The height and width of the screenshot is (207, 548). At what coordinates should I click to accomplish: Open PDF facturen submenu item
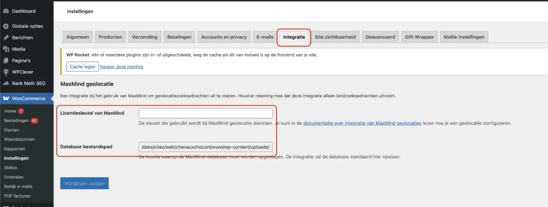pos(17,196)
